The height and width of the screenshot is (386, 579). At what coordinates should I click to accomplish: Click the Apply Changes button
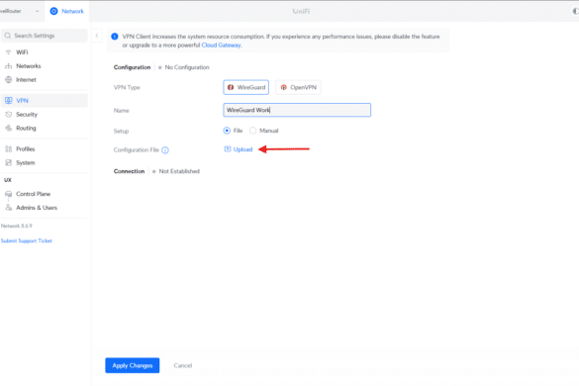(x=133, y=365)
